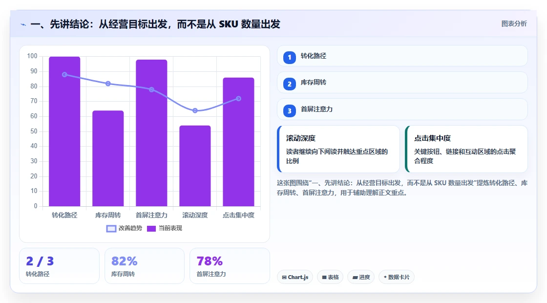
Task: Click the 转化路径 x-axis label
Action: point(64,215)
